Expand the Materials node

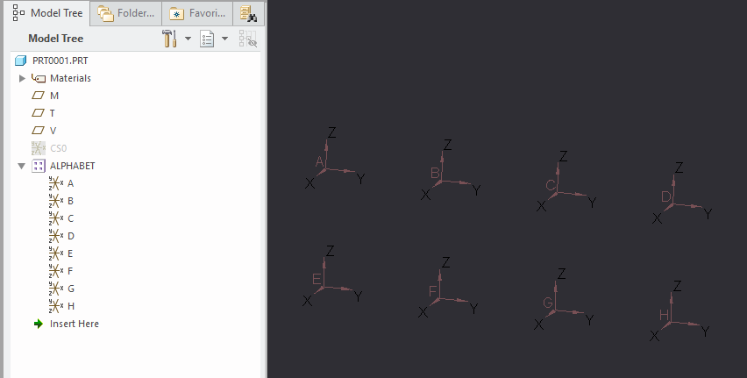[23, 78]
